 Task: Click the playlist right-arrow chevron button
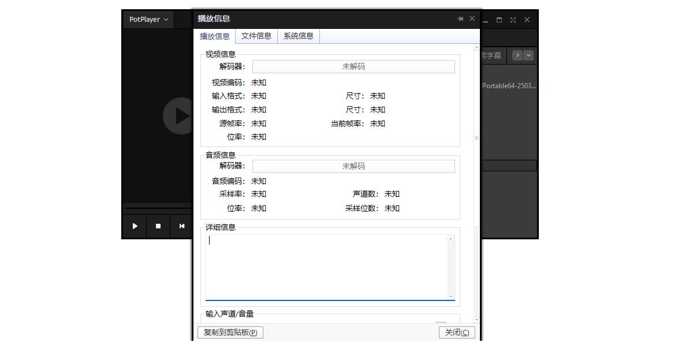pyautogui.click(x=517, y=55)
